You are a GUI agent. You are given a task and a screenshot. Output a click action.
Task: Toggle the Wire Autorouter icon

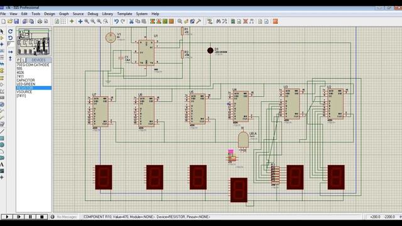click(x=210, y=21)
